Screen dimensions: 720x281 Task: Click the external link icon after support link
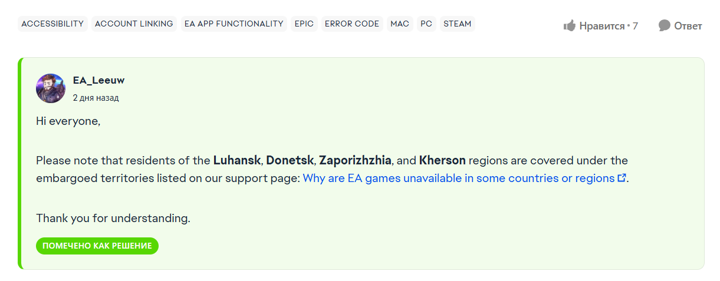[x=621, y=178]
